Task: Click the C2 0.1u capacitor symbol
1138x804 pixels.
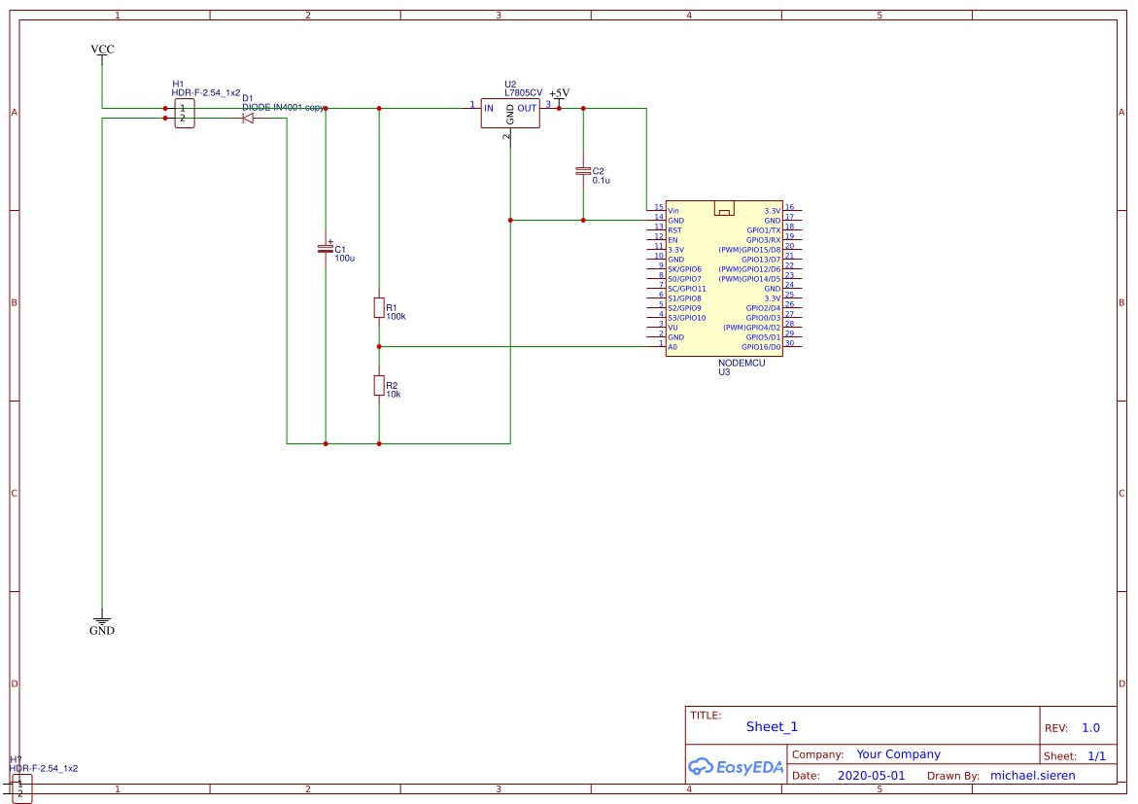Action: (583, 171)
